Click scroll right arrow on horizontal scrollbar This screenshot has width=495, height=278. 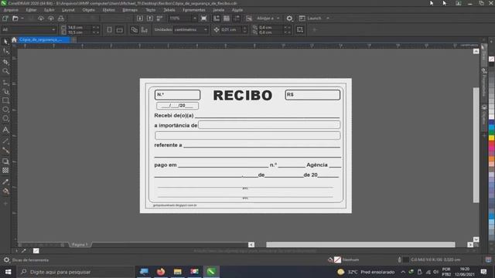click(x=470, y=245)
